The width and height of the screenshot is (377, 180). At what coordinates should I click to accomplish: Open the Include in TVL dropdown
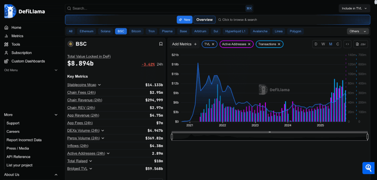[x=354, y=8]
